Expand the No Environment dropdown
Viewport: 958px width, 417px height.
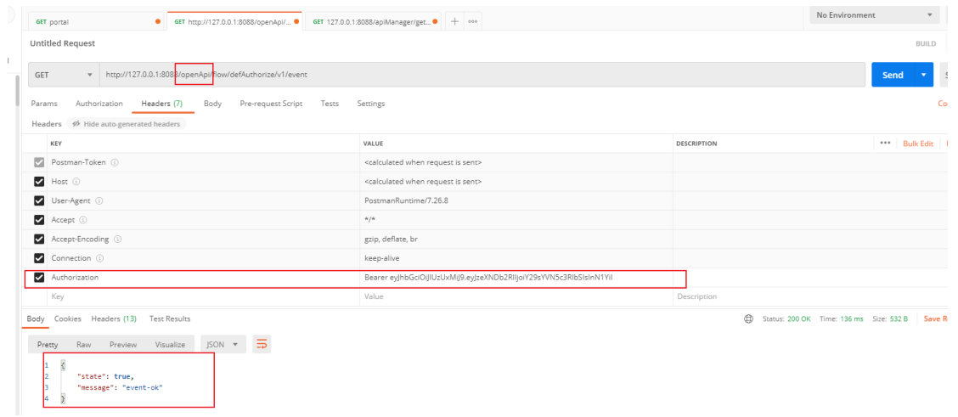[x=875, y=15]
